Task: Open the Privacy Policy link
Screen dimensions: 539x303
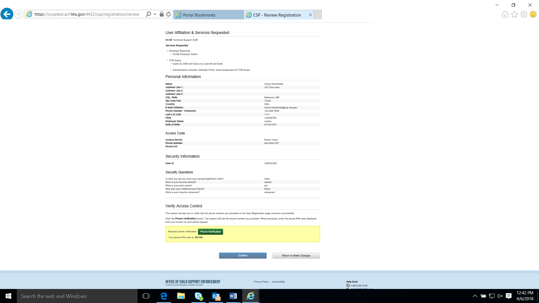Action: pos(261,282)
